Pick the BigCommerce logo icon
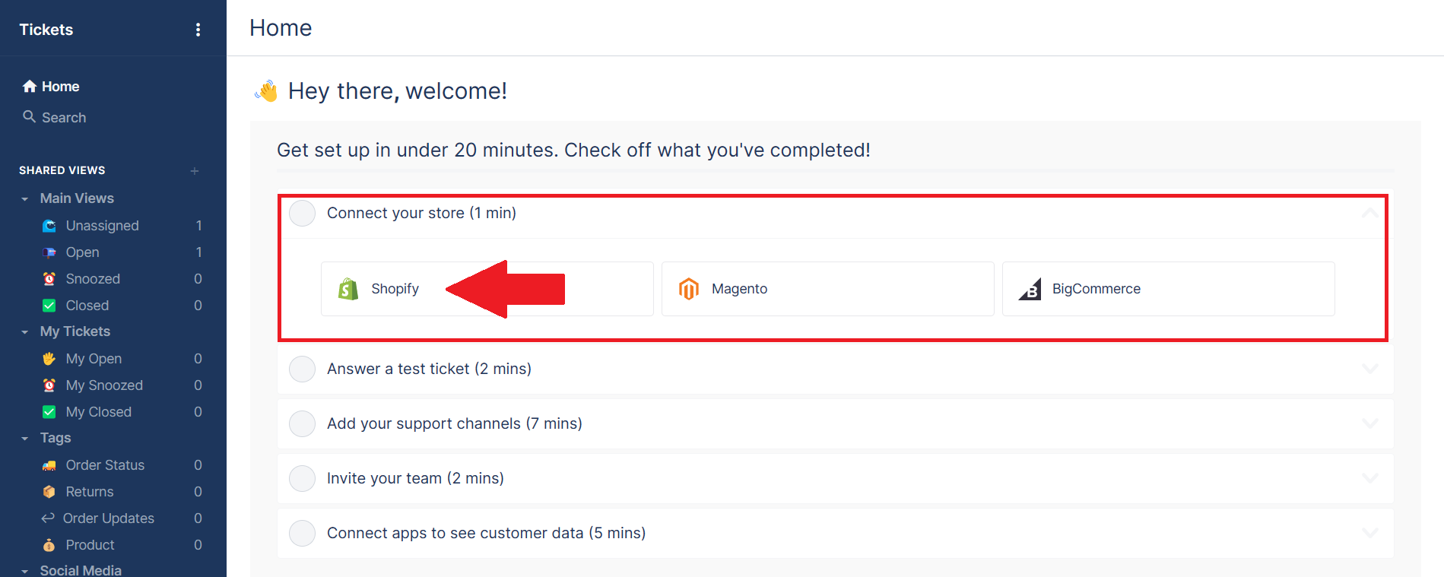Screen dimensions: 1444x577 click(x=1030, y=289)
